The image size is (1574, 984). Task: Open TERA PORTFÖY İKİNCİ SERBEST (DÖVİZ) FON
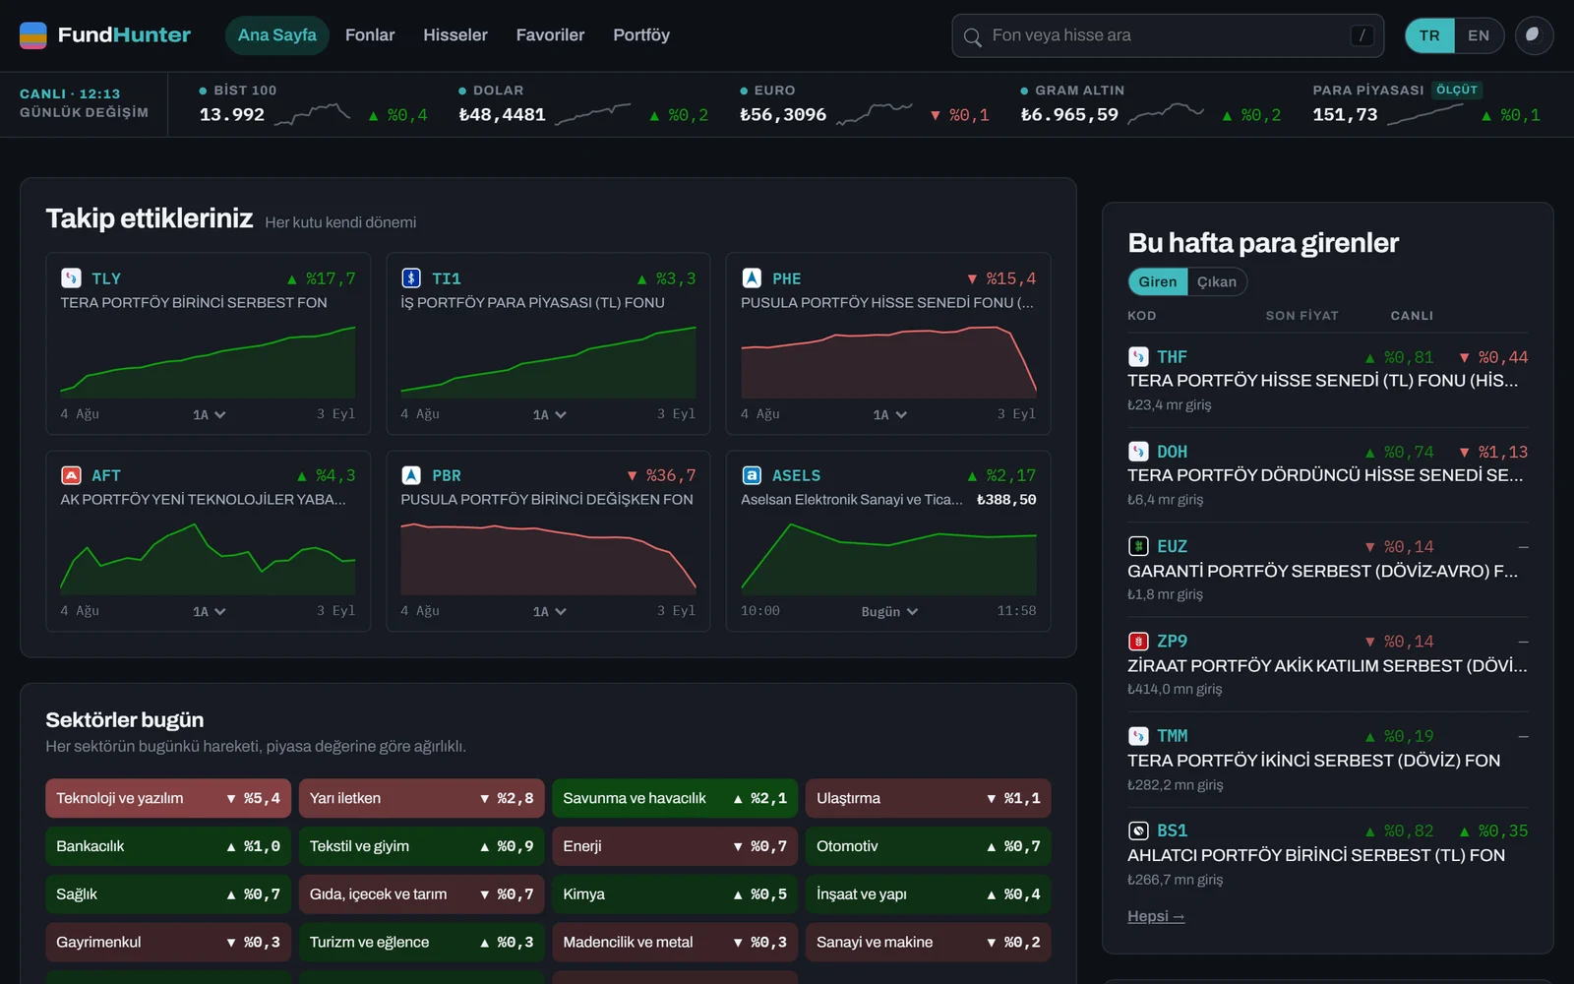(x=1313, y=761)
